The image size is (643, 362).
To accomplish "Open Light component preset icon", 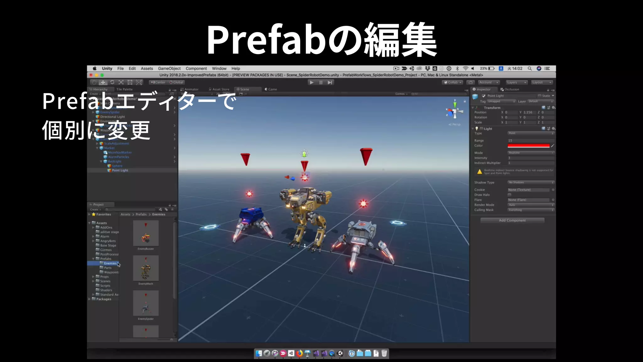I will [548, 129].
